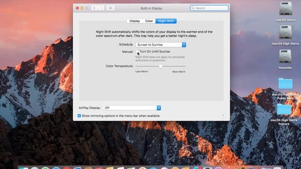Open the Yosemite drive icon
Screen dimensions: 301x169
285,56
